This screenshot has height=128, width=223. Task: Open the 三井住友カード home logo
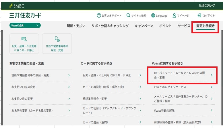coord(25,16)
